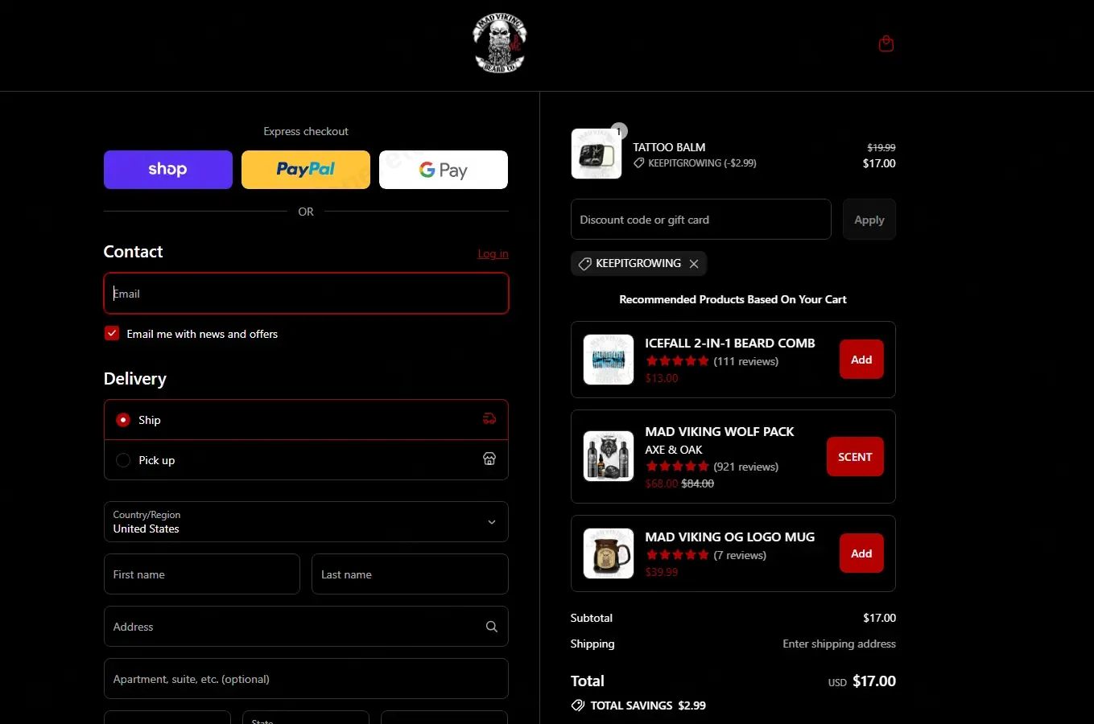The image size is (1094, 724).
Task: Click the Log in link
Action: (493, 254)
